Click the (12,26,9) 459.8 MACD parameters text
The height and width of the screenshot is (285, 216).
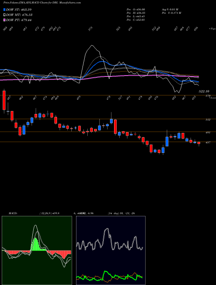point(49,213)
